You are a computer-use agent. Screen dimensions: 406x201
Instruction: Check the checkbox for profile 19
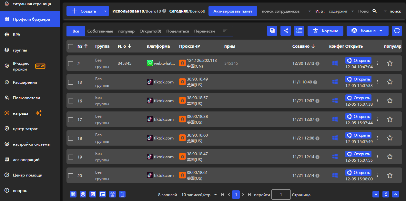(x=71, y=157)
